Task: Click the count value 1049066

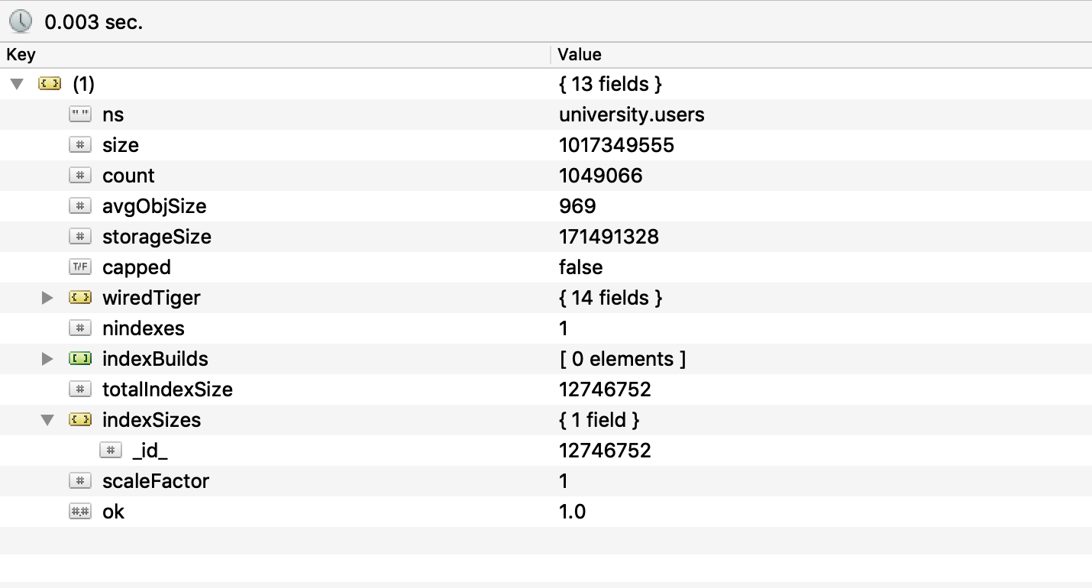Action: pyautogui.click(x=600, y=176)
